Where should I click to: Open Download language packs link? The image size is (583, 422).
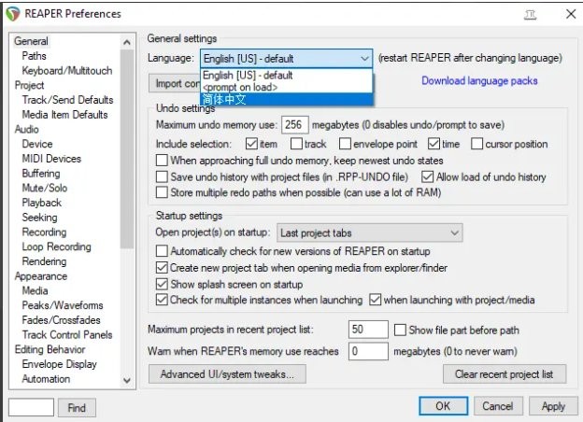tap(479, 81)
